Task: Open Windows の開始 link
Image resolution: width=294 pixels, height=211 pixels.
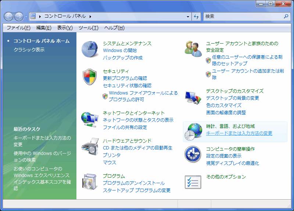Action: 120,50
